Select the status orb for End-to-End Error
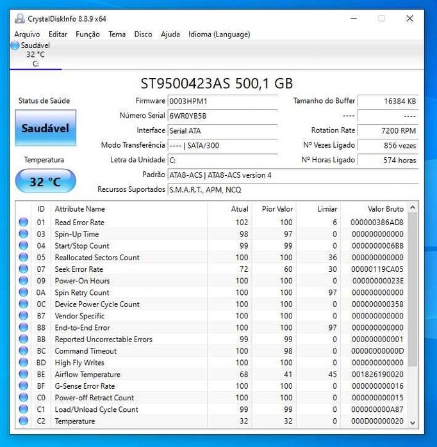Image resolution: width=437 pixels, height=447 pixels. tap(24, 327)
